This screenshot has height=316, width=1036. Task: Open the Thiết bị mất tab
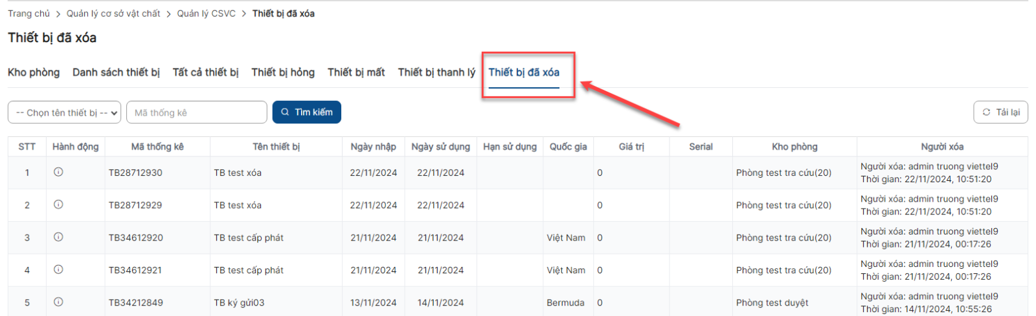[356, 72]
